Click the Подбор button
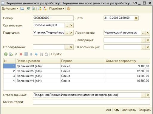Image resolution: width=153 pixels, height=114 pixels. (57, 54)
